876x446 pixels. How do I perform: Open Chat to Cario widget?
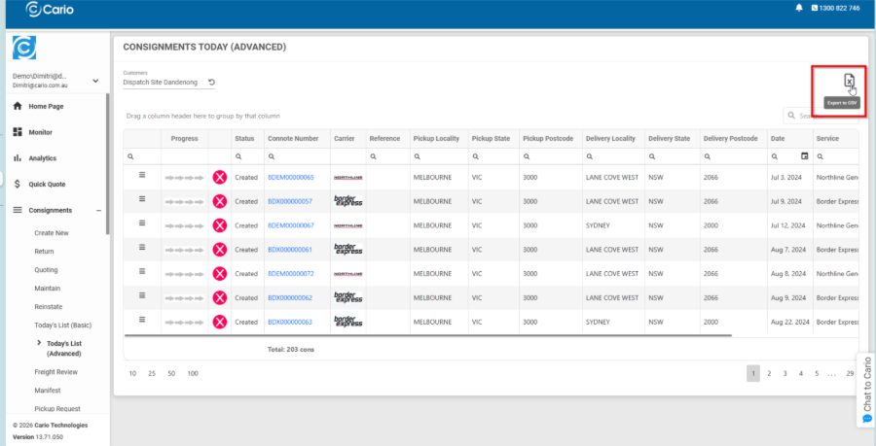click(866, 391)
